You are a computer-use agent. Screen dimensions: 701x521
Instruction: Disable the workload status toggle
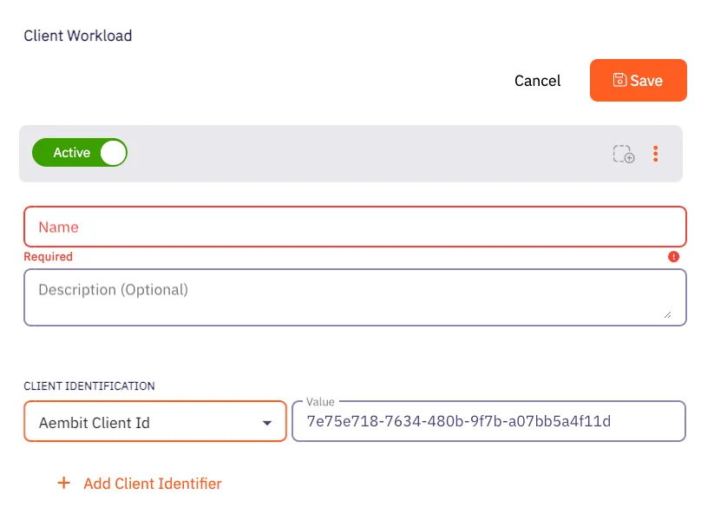coord(80,153)
